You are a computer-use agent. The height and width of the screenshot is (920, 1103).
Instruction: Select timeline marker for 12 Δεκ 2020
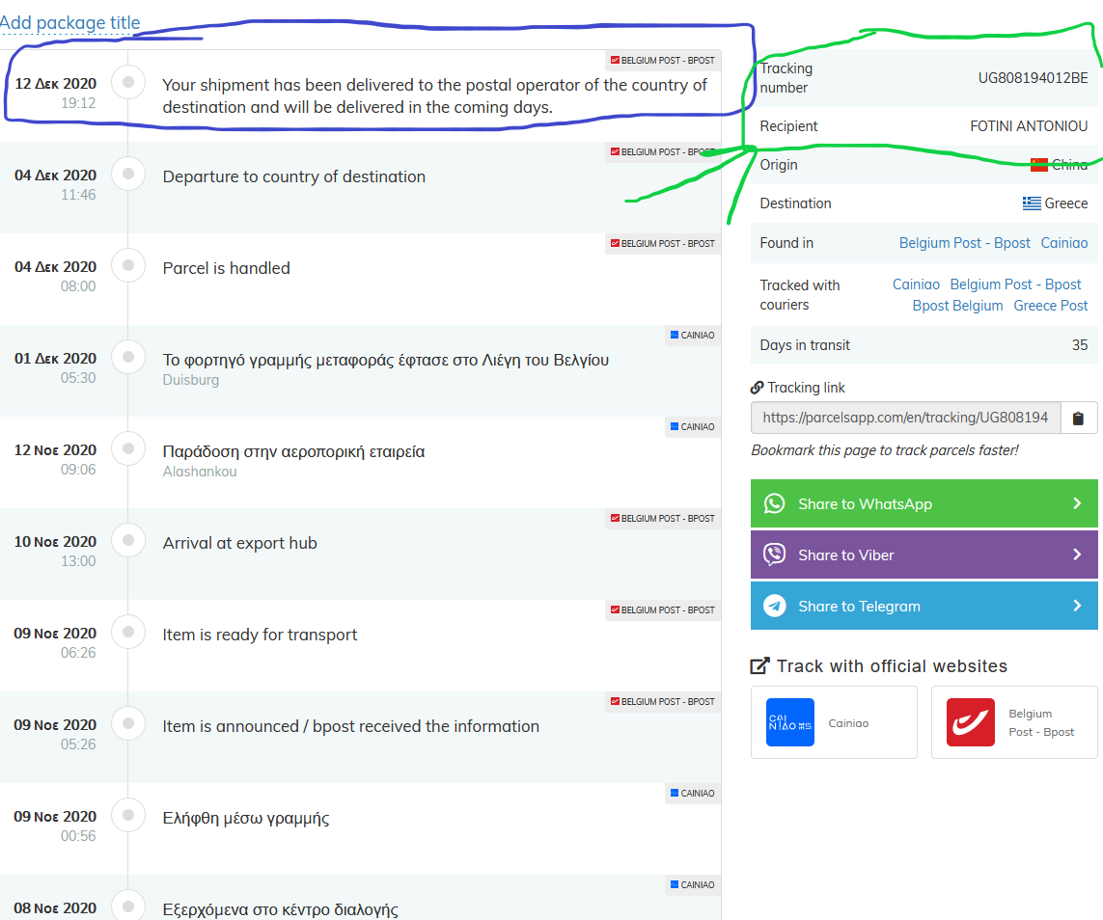128,82
